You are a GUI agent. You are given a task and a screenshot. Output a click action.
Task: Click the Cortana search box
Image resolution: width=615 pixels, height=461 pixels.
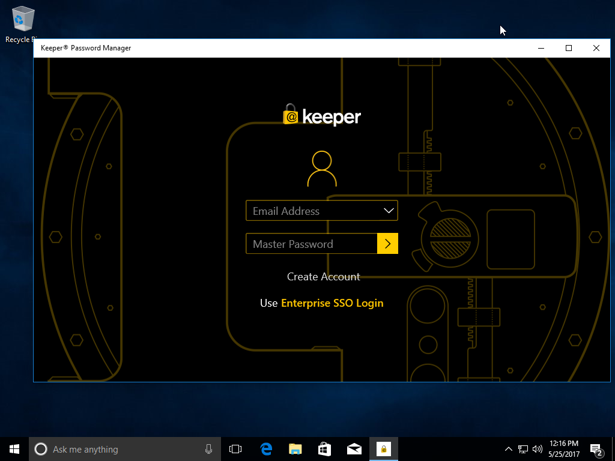click(x=125, y=449)
